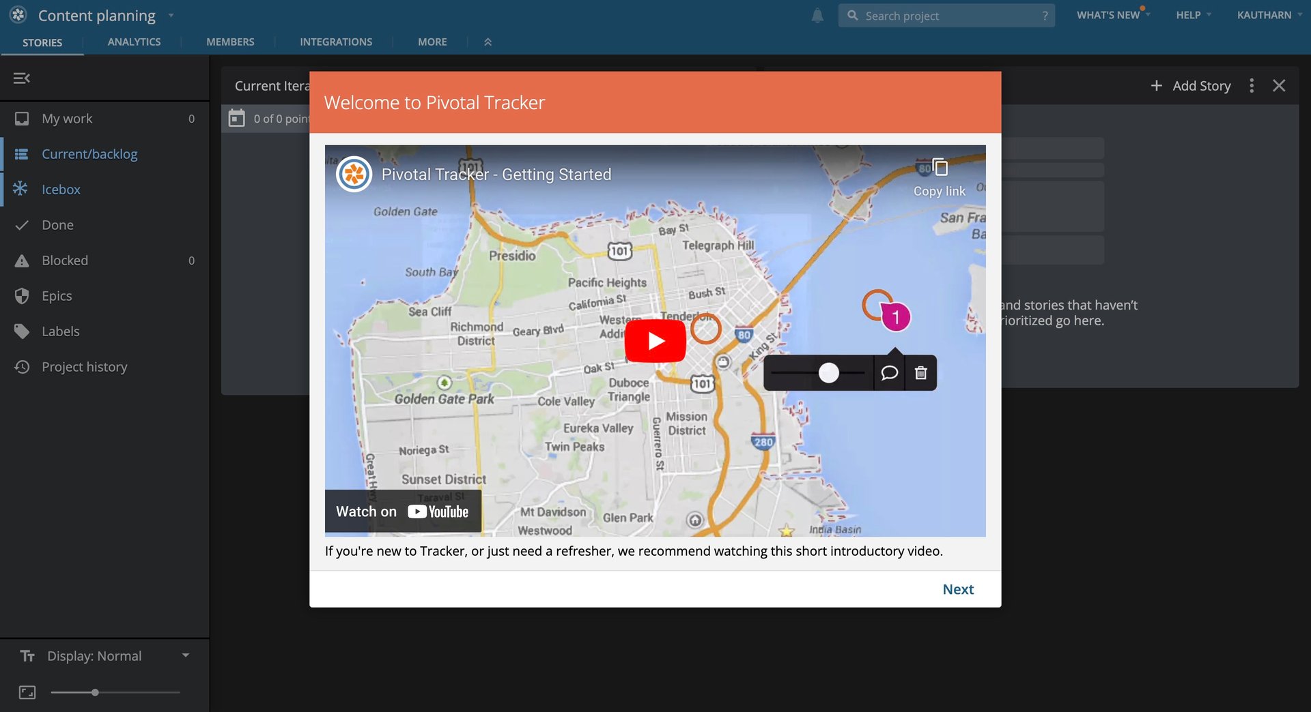Play the Getting Started video
The width and height of the screenshot is (1311, 712).
coord(655,340)
